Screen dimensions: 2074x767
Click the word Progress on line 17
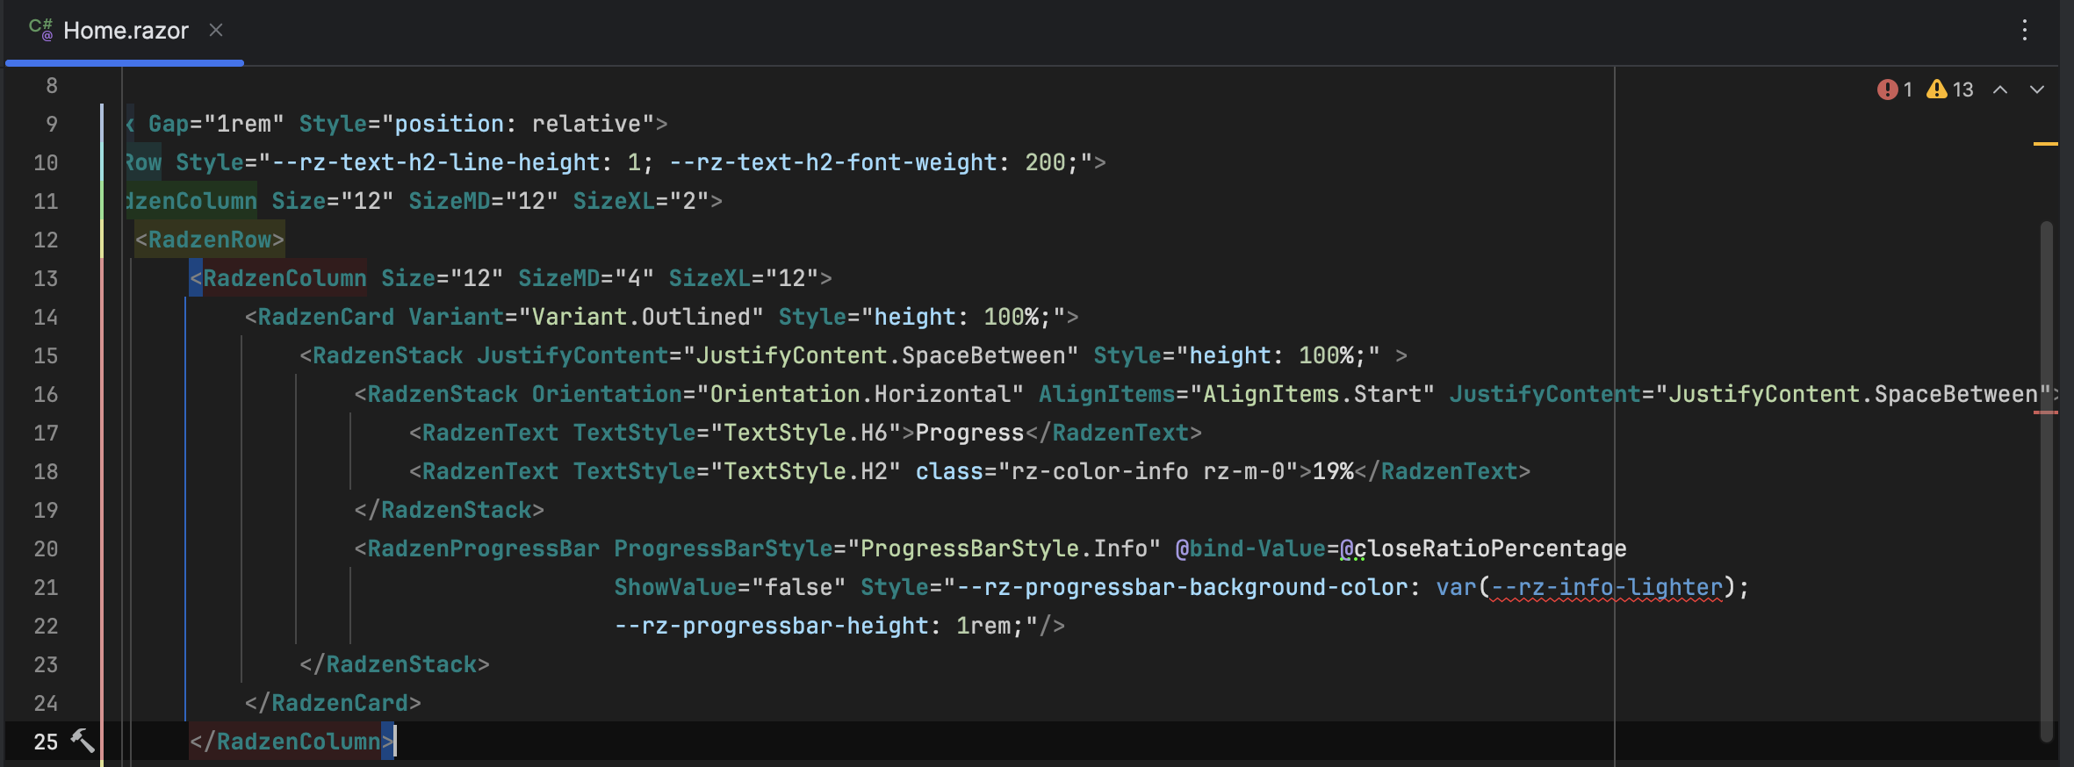970,433
